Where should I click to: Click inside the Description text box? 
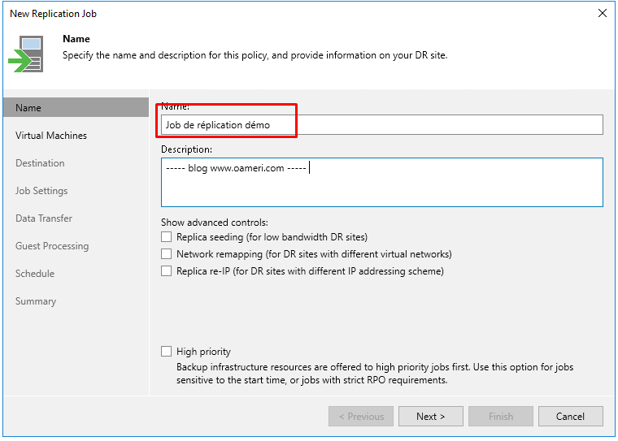click(x=382, y=182)
